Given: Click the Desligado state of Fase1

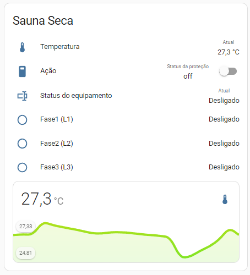Looking at the screenshot, I should [224, 119].
